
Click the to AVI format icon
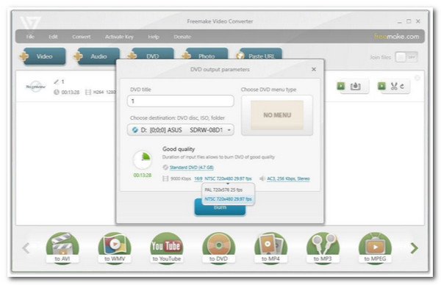[62, 248]
